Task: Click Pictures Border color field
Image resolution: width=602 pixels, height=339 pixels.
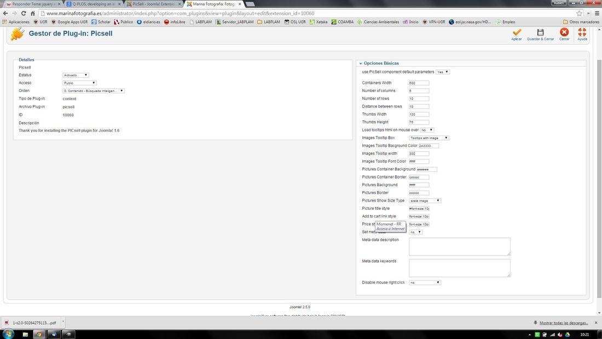Action: pyautogui.click(x=419, y=193)
